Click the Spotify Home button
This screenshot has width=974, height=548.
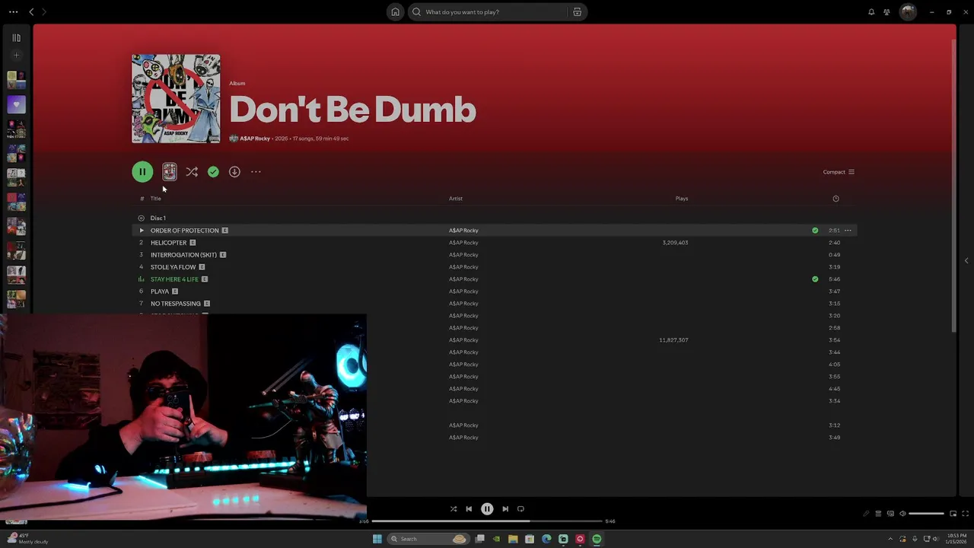tap(395, 12)
